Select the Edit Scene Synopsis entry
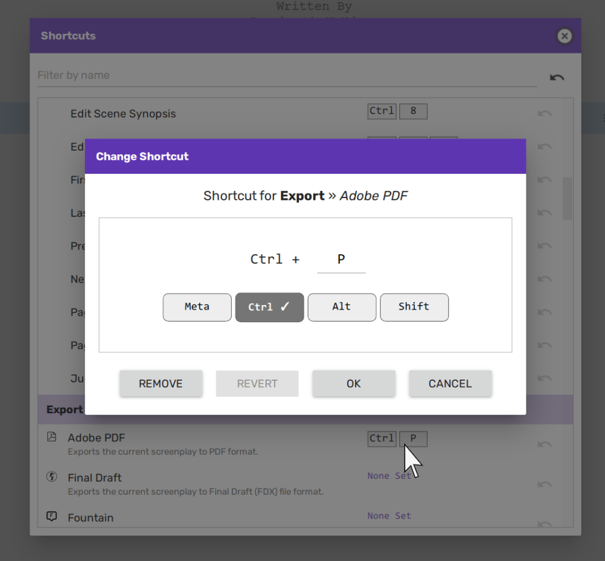The height and width of the screenshot is (561, 605). click(123, 114)
